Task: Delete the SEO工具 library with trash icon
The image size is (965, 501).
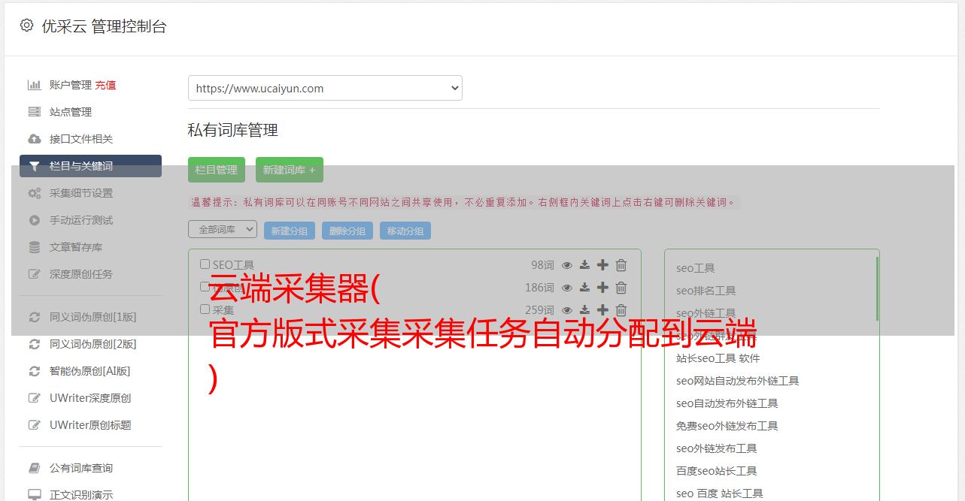Action: 621,265
